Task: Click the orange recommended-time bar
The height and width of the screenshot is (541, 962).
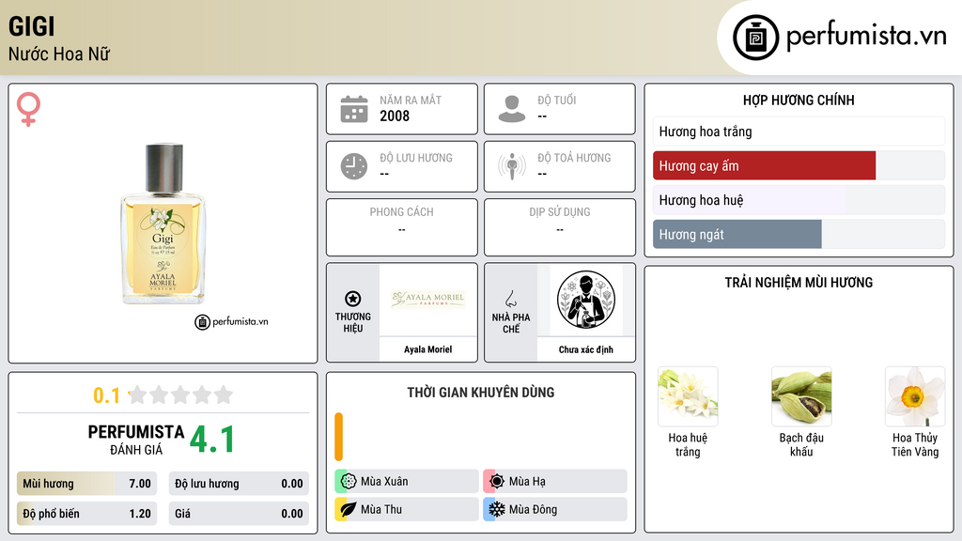Action: (x=338, y=437)
